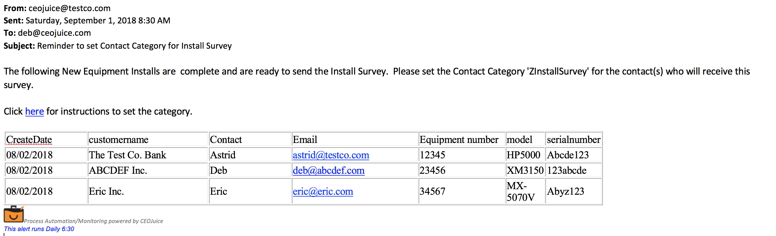Viewport: 776px width, 236px height.
Task: Click the Abyz123 serial number cell
Action: coord(565,191)
